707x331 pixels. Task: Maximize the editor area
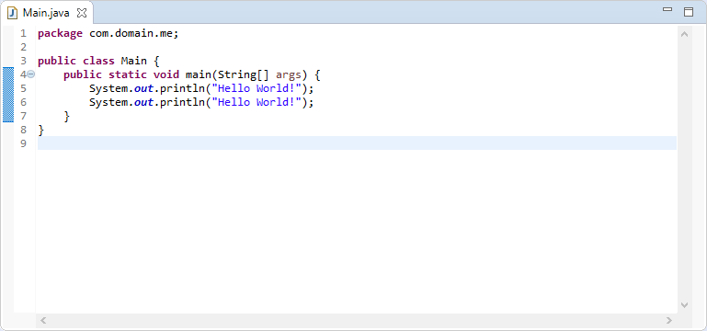[689, 12]
